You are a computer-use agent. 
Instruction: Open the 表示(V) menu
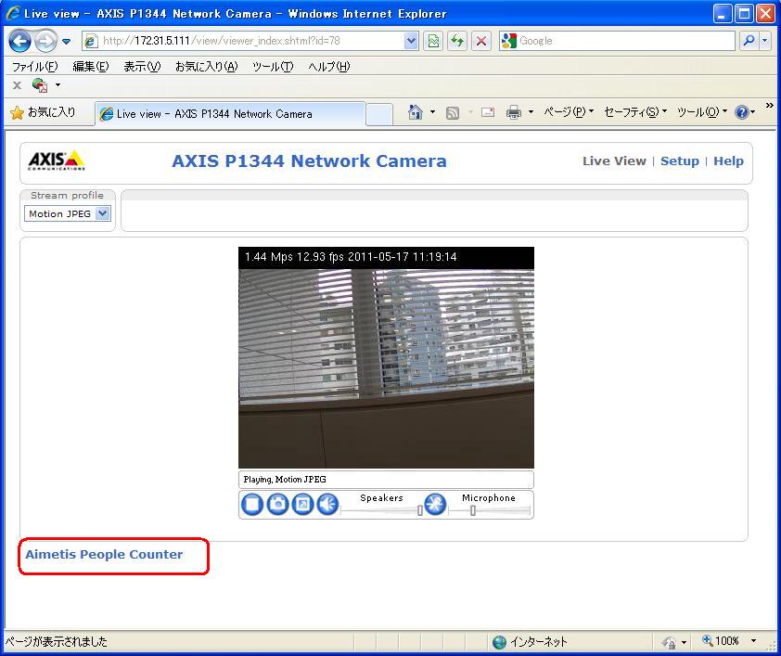pyautogui.click(x=142, y=66)
